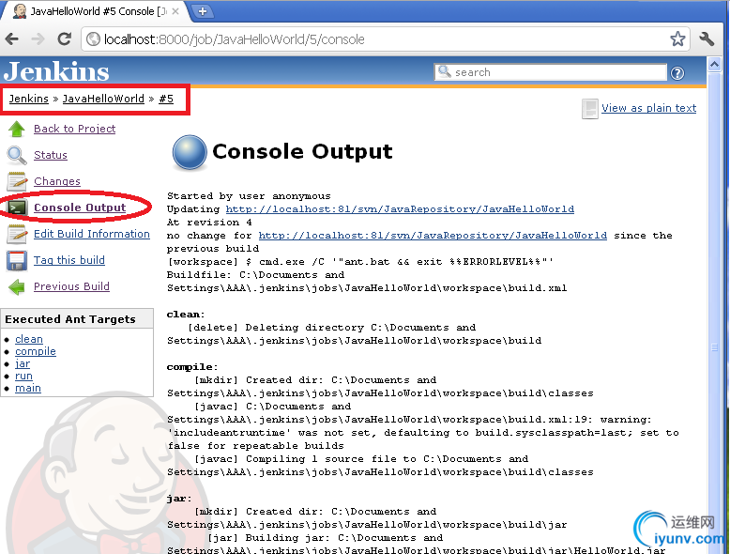Close the JavaHelloWorld #5 Console tab
This screenshot has height=554, width=730.
click(x=175, y=11)
